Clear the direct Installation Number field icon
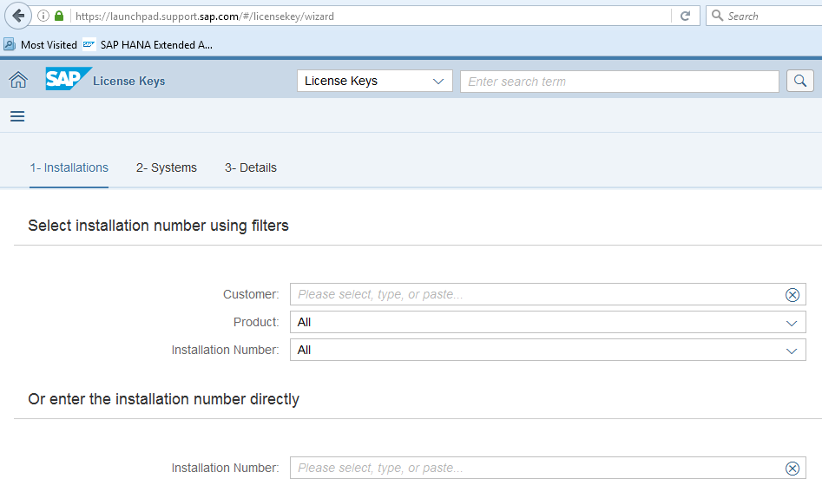The height and width of the screenshot is (492, 822). pyautogui.click(x=792, y=469)
